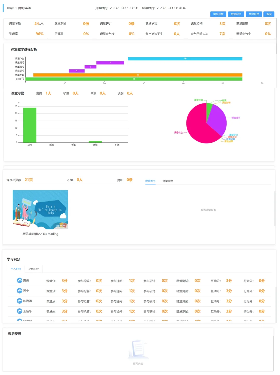The image size is (280, 375).
Task: Switch to the 小组积分 tab
Action: point(33,269)
